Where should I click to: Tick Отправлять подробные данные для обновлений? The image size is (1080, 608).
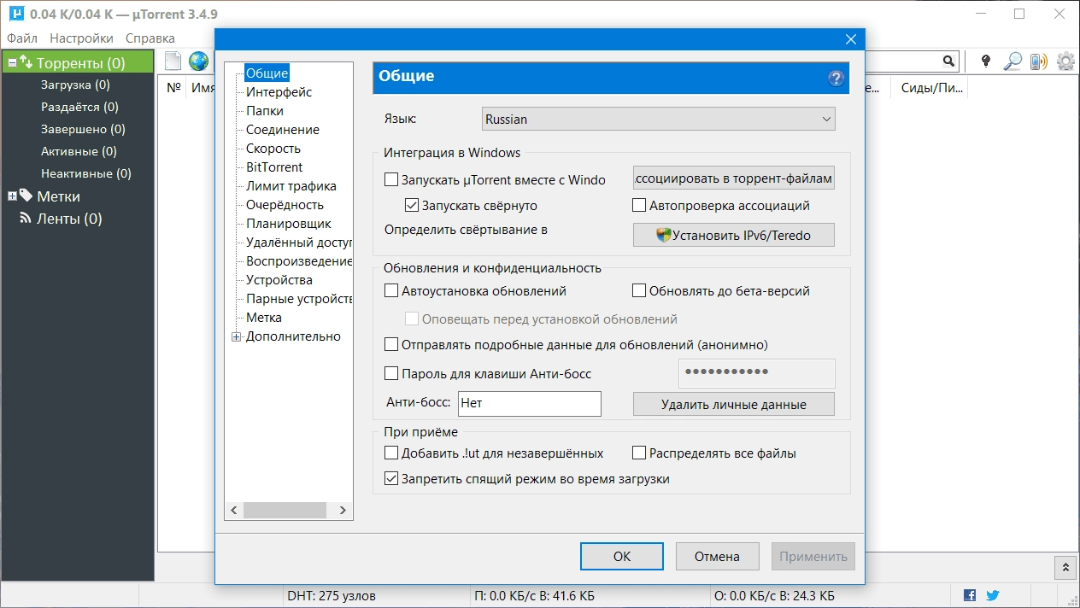[391, 345]
